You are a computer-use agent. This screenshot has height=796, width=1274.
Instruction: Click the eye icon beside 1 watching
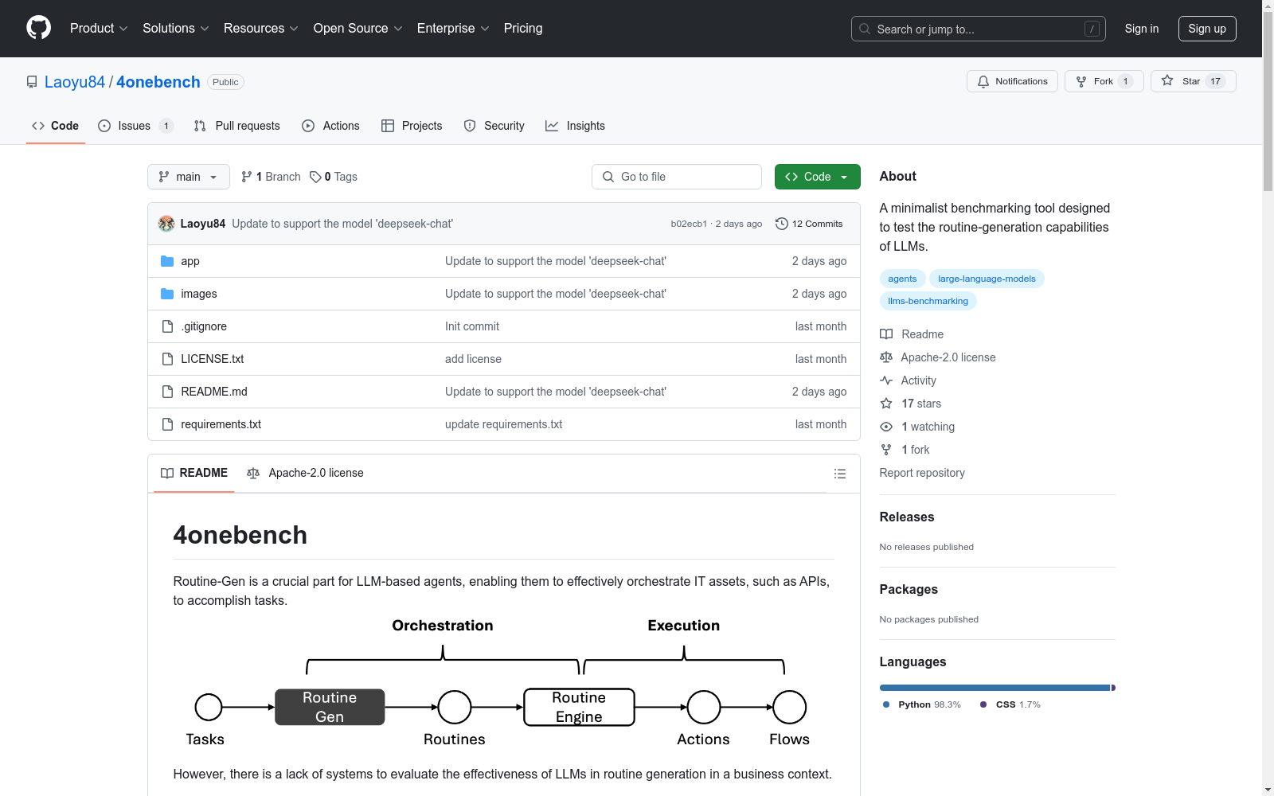pyautogui.click(x=886, y=427)
